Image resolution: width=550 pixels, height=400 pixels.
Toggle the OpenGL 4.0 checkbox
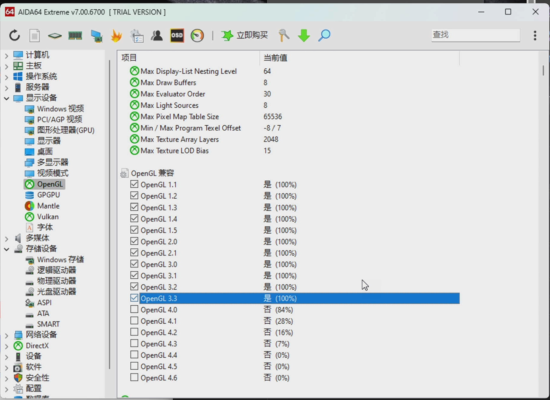pyautogui.click(x=134, y=309)
